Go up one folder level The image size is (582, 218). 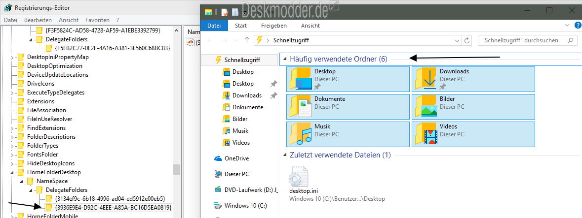247,40
